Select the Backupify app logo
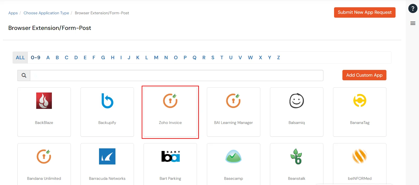This screenshot has height=185, width=419. click(107, 101)
